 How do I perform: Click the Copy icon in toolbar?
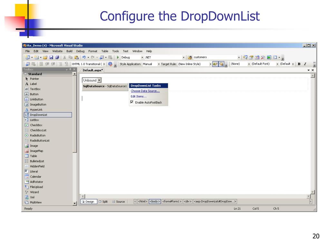coord(71,57)
